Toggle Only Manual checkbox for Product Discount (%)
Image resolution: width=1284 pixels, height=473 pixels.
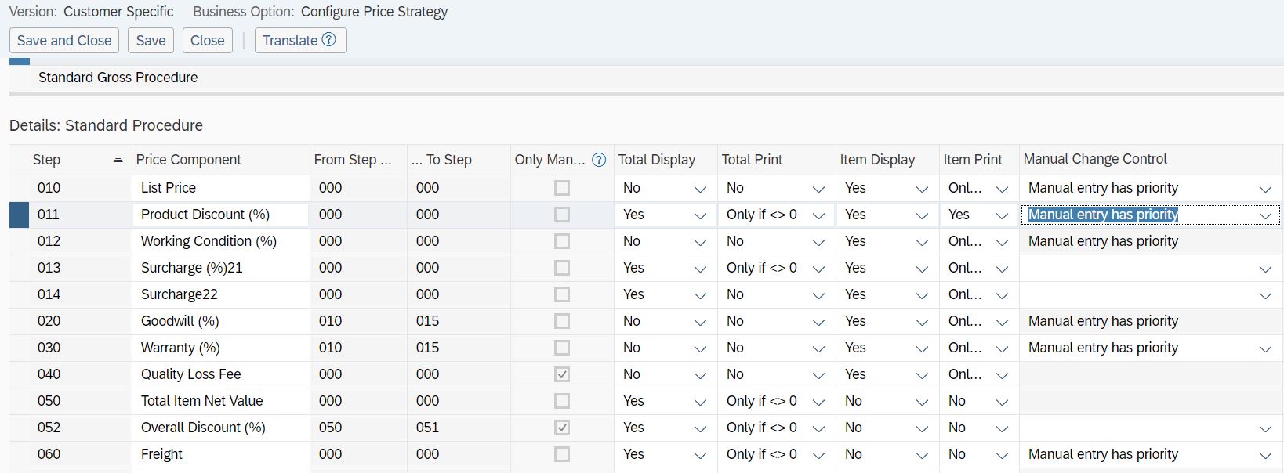click(562, 215)
